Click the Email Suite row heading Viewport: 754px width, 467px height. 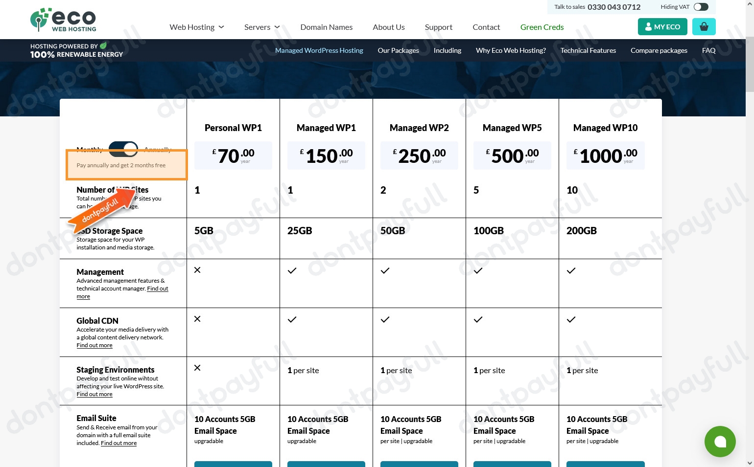click(96, 418)
